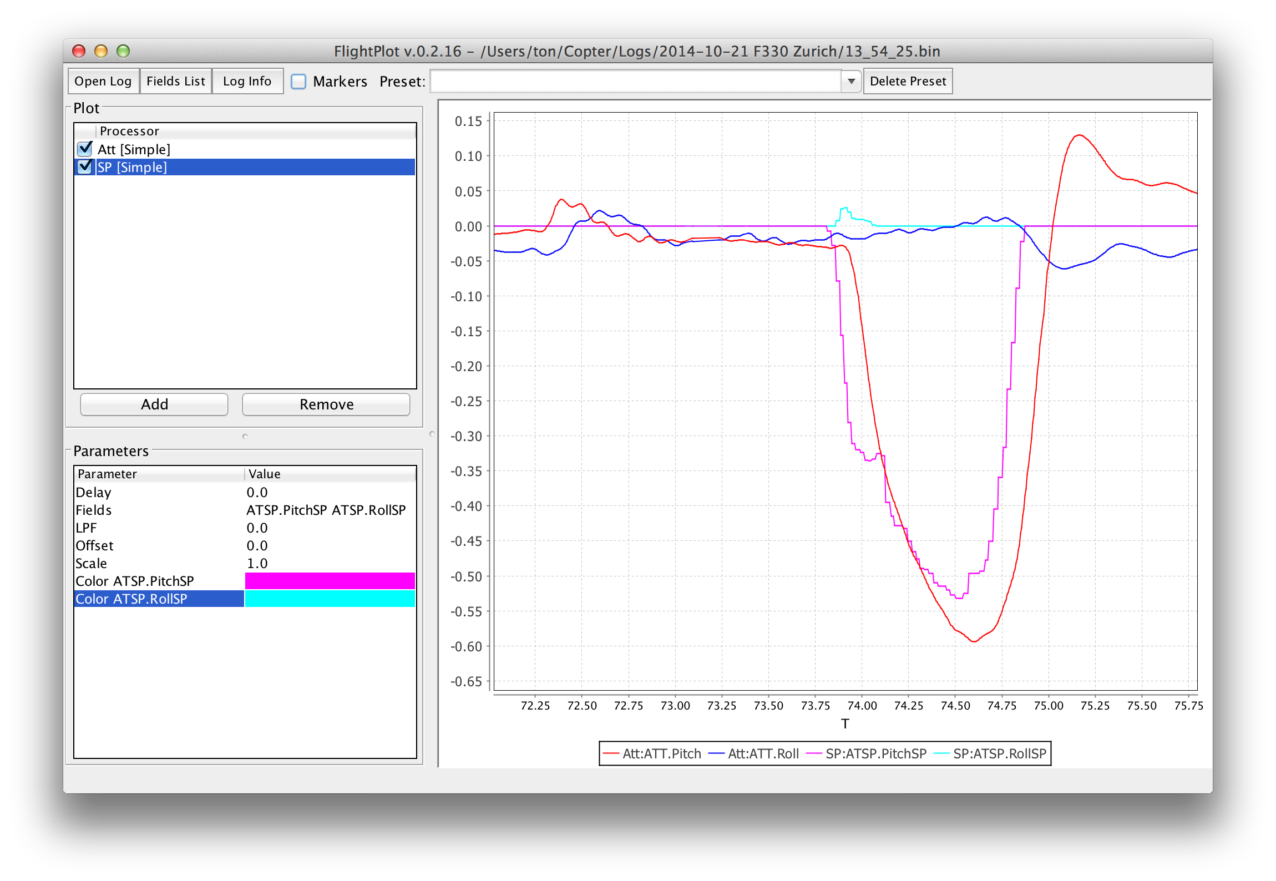
Task: Click SP:ATSP.PitchSP legend entry
Action: (867, 753)
